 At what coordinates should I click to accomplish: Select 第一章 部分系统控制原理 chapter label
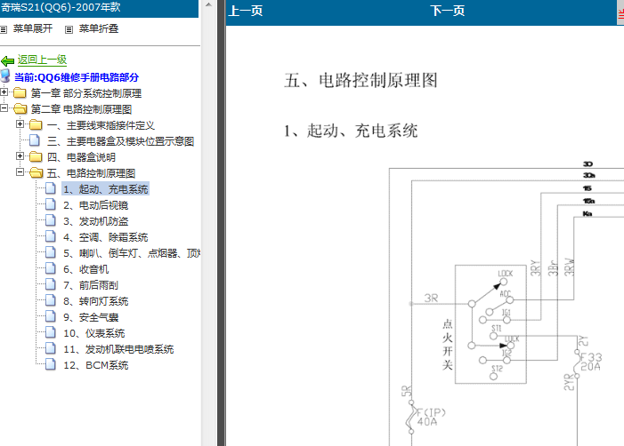pos(86,93)
